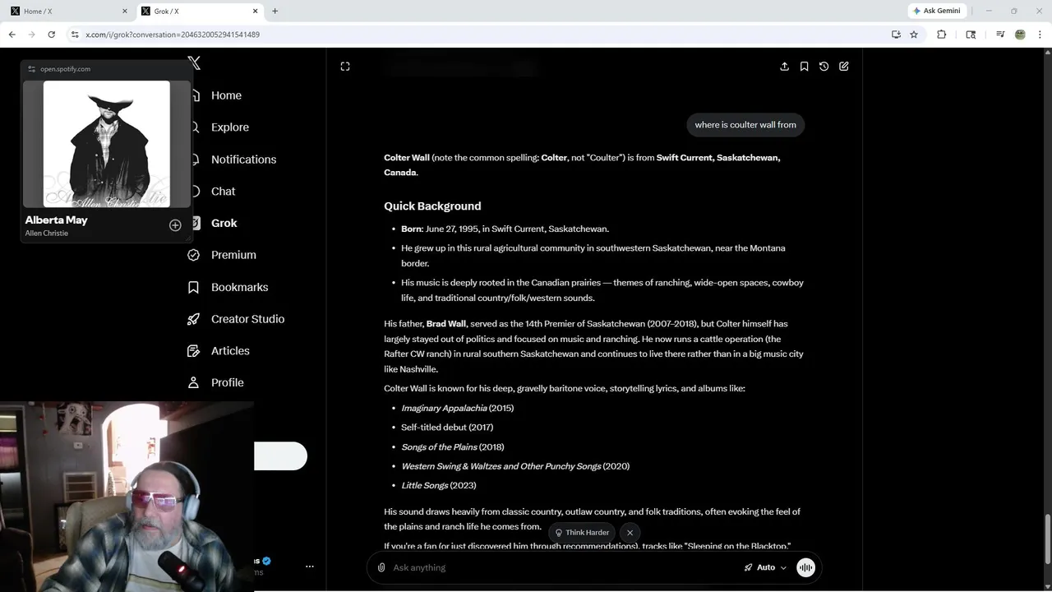
Task: Click the Articles document icon
Action: pyautogui.click(x=194, y=351)
